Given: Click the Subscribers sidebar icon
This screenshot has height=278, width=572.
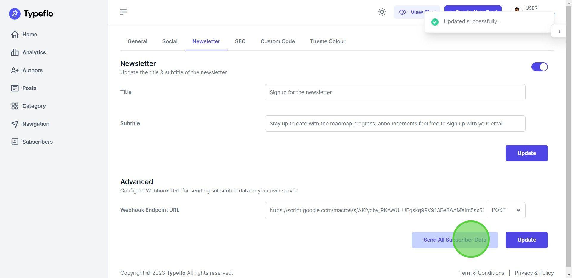Looking at the screenshot, I should (x=15, y=142).
